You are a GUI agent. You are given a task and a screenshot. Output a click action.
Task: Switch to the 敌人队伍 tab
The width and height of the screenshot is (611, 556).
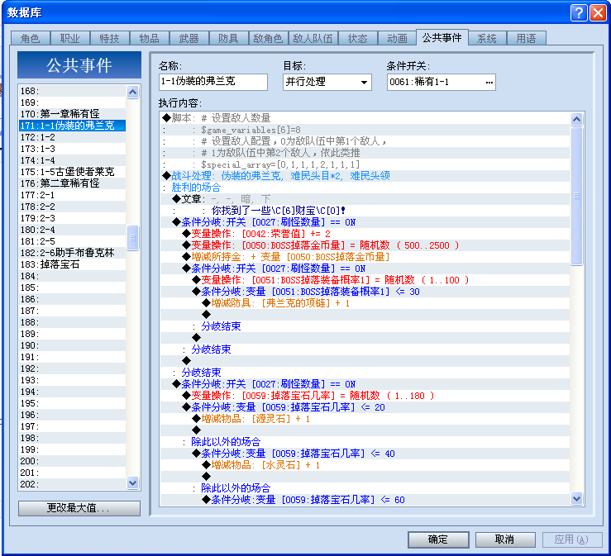coord(313,38)
